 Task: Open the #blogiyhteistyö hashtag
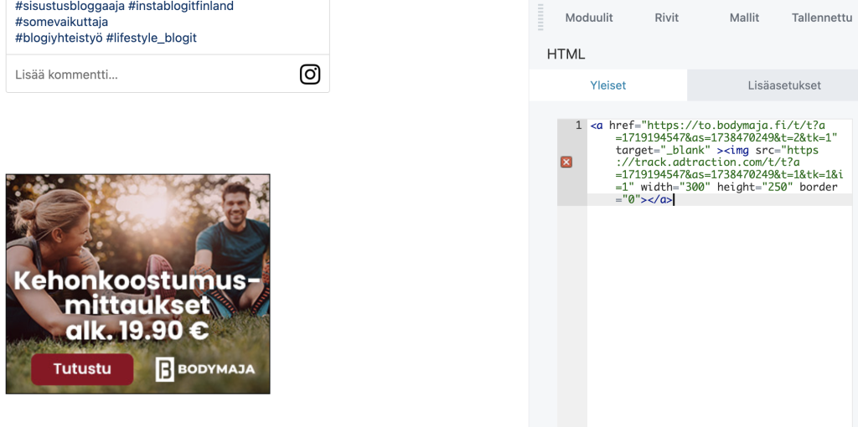click(x=59, y=38)
